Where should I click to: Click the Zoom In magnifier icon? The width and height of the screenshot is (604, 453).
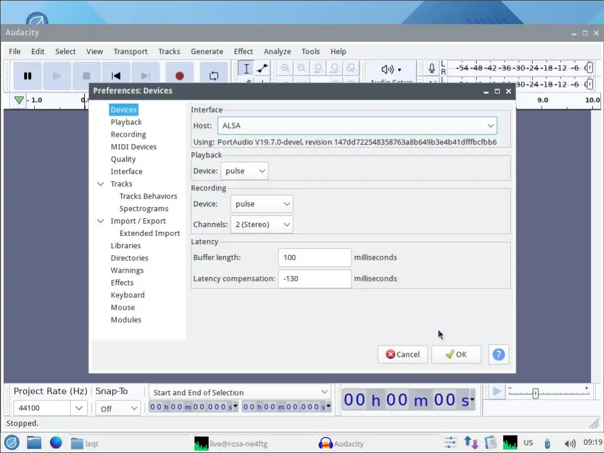[x=285, y=68]
